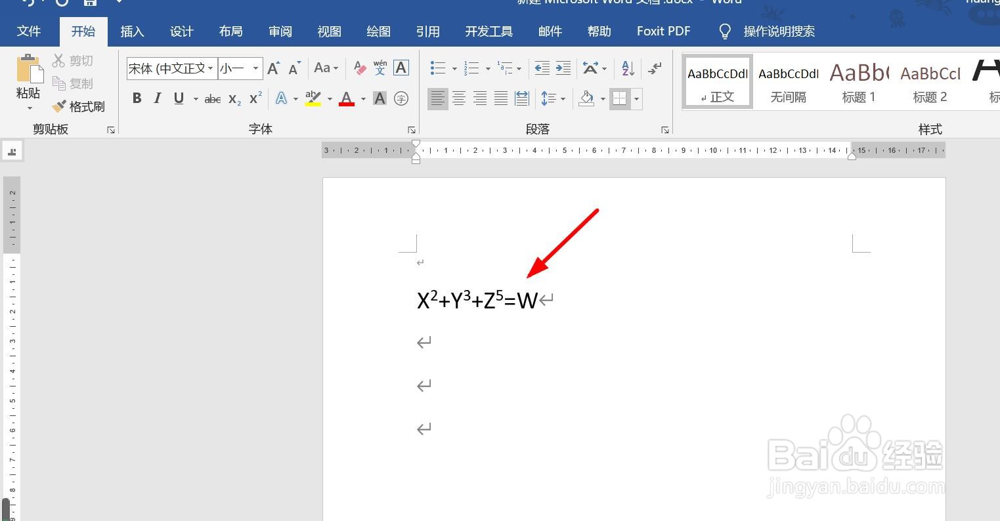
Task: Toggle bold formatting
Action: click(137, 98)
